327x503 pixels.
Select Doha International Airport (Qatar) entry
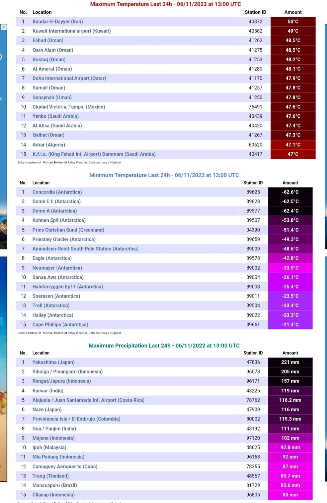click(x=69, y=78)
